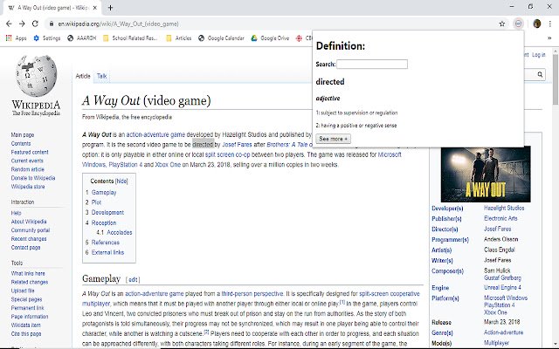Click the See more button

point(333,139)
